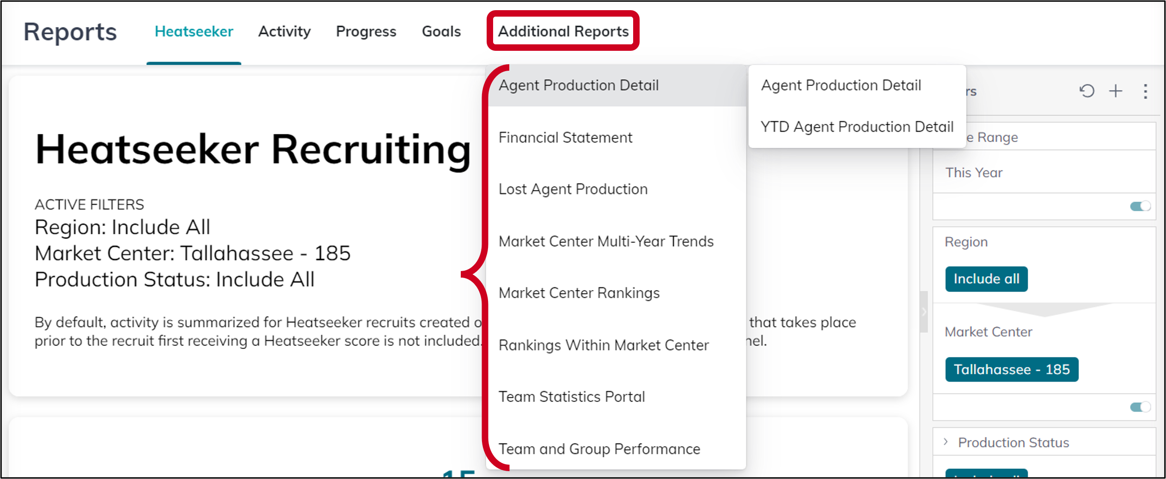Open the This Year date range selector
The height and width of the screenshot is (479, 1166).
pos(973,172)
